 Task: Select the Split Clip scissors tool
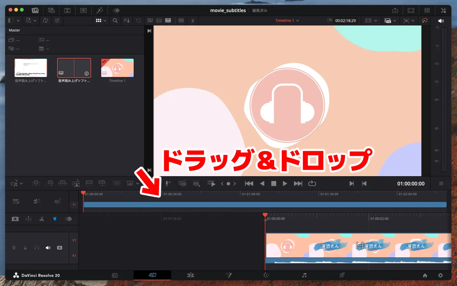pos(42,219)
